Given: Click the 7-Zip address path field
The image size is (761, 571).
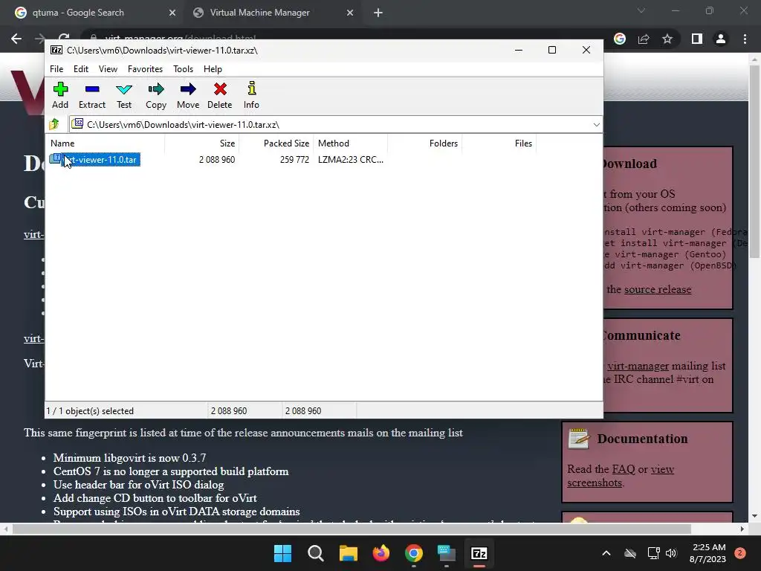Looking at the screenshot, I should [336, 125].
